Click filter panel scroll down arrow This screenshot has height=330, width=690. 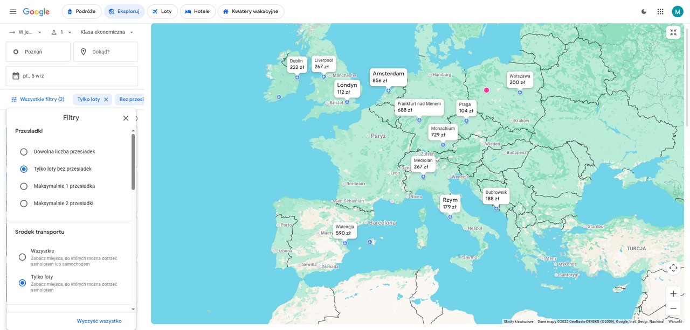(133, 310)
